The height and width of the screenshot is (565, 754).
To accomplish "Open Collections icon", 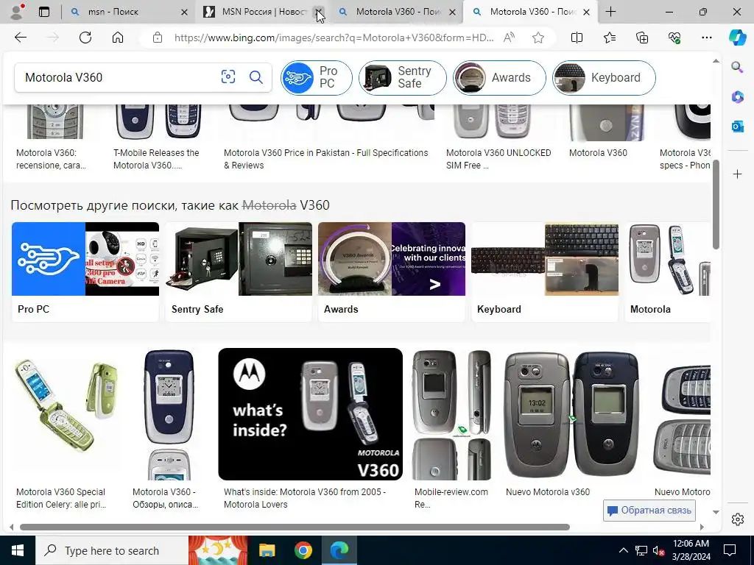I will coord(642,38).
